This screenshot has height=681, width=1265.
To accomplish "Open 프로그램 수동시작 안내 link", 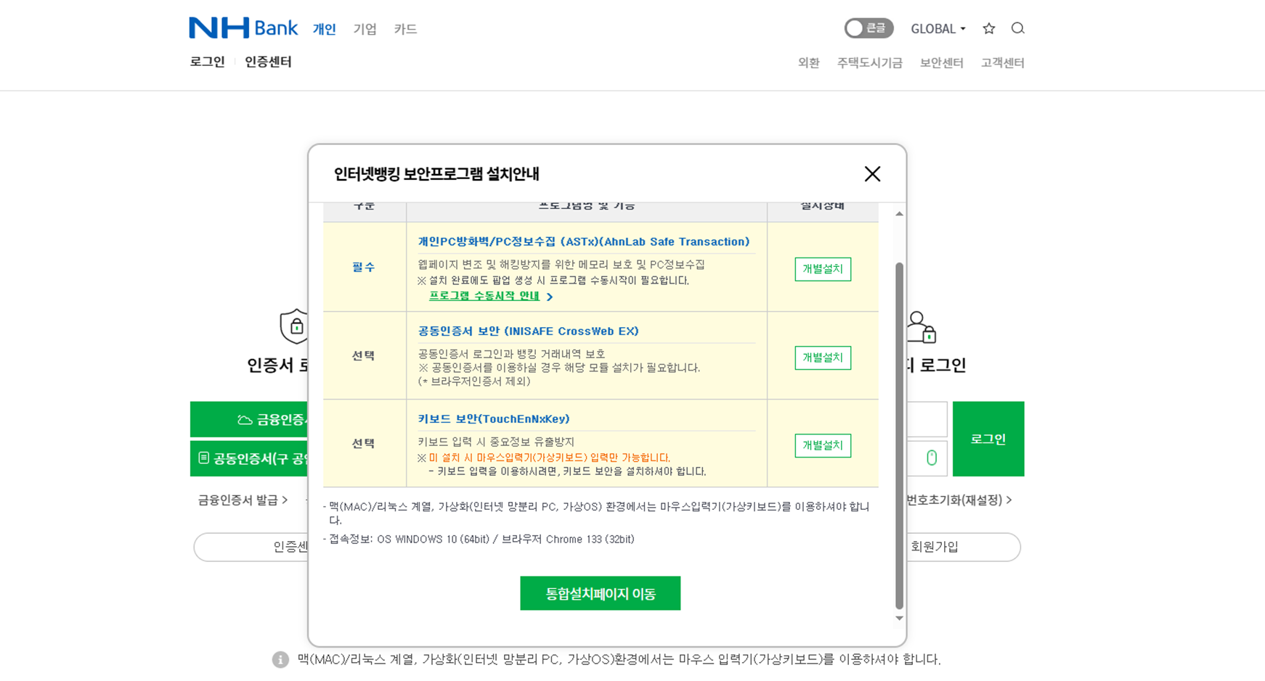I will point(490,296).
